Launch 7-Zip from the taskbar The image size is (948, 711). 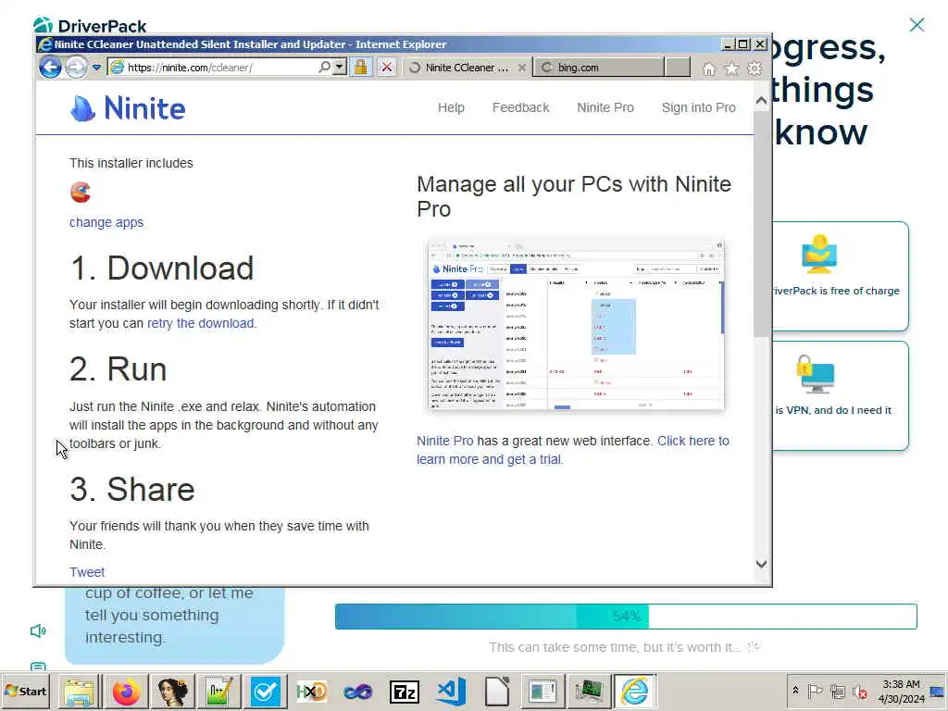coord(405,691)
